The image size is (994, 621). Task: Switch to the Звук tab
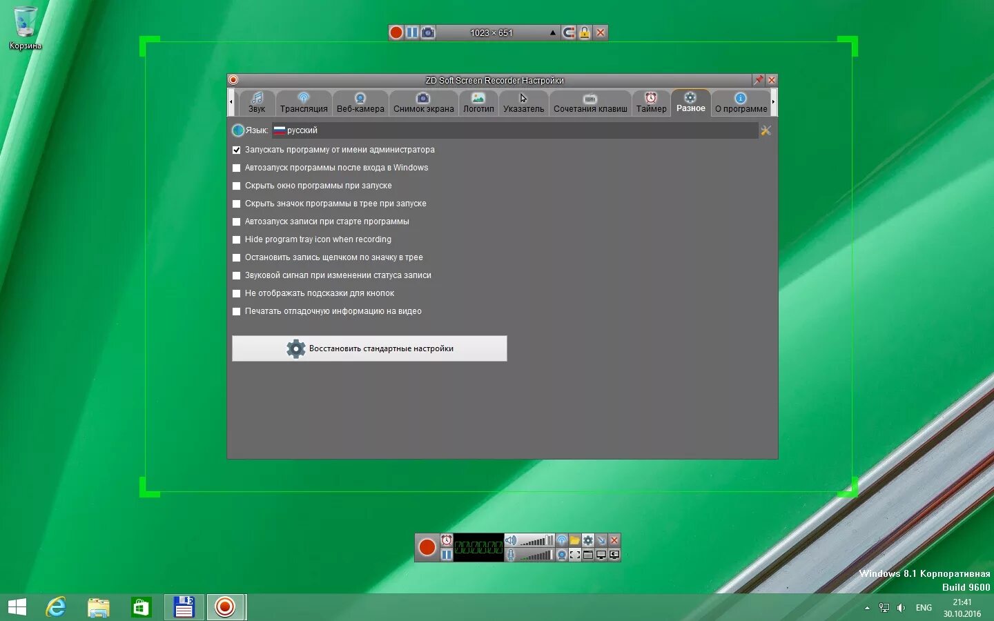pos(257,103)
